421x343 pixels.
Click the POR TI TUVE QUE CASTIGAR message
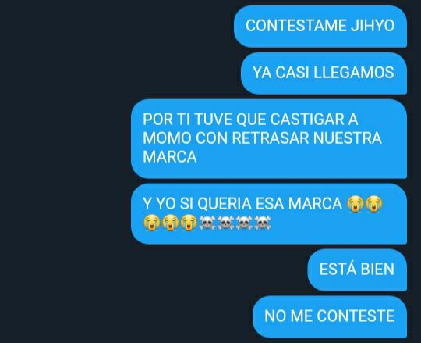tap(269, 138)
